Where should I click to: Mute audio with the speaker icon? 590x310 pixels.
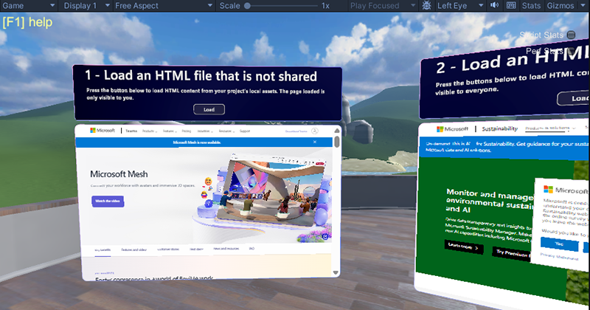coord(494,5)
